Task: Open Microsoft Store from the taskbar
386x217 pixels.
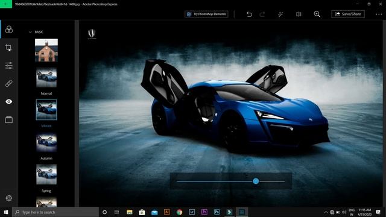Action: click(x=142, y=212)
